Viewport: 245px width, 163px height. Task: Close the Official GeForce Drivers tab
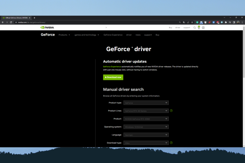coord(29,18)
